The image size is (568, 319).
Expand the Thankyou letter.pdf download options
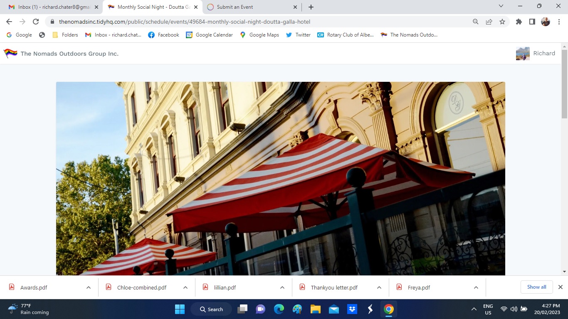coord(379,287)
